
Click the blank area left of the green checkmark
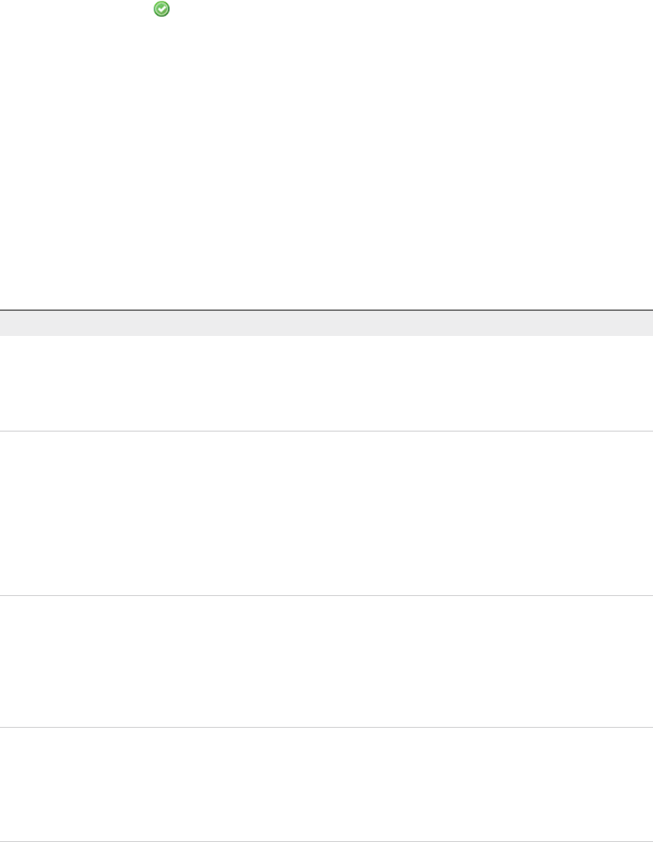tap(70, 9)
